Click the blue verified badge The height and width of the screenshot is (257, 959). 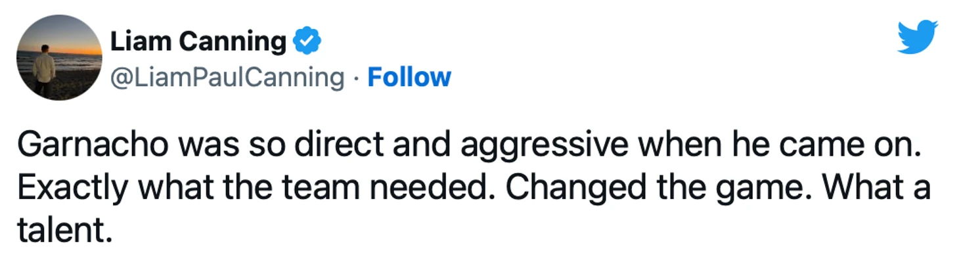click(305, 42)
